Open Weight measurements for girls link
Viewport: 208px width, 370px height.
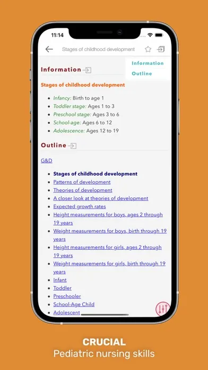tap(109, 267)
